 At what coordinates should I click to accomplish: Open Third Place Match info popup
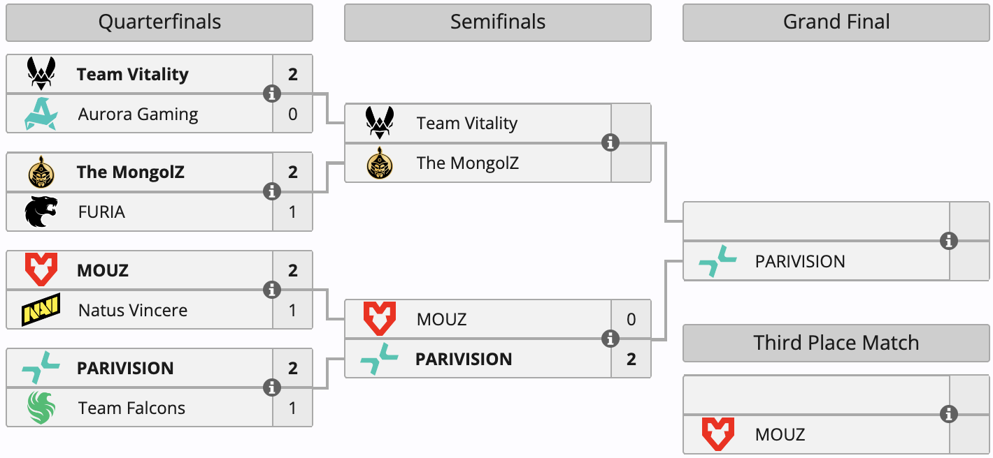coord(949,414)
